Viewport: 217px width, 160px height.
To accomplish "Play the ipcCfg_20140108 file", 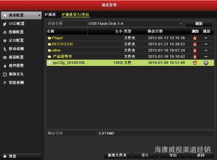I will point(206,63).
